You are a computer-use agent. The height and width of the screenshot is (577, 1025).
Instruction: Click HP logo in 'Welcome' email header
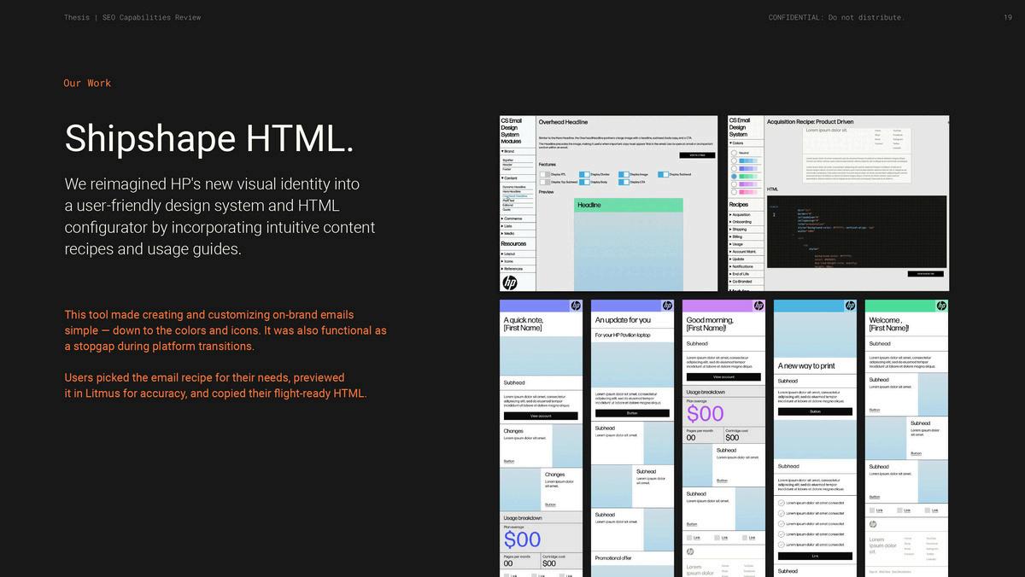point(941,306)
